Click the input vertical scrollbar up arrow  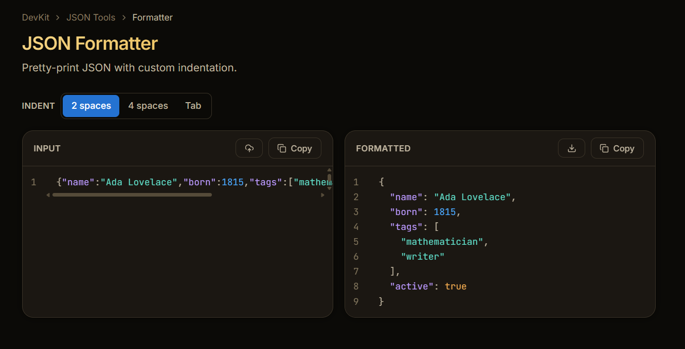[x=329, y=169]
